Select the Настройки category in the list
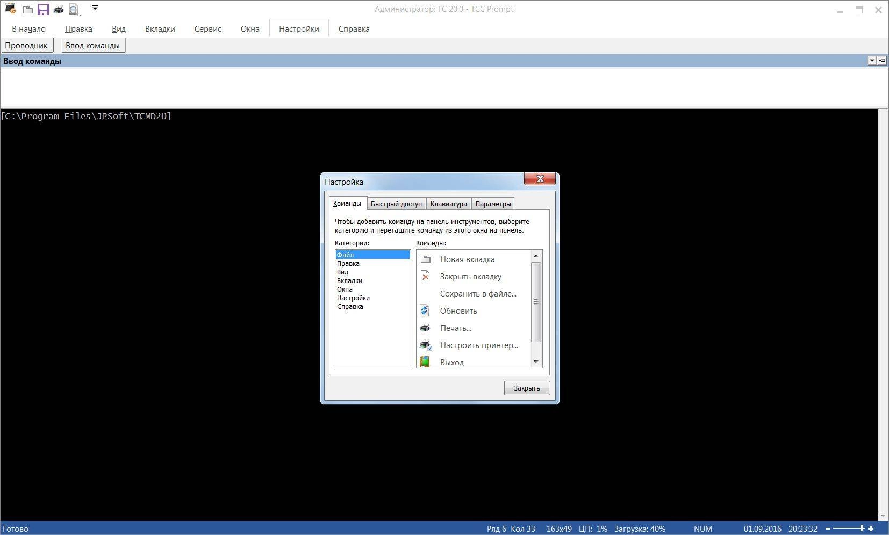The height and width of the screenshot is (535, 889). [x=372, y=298]
